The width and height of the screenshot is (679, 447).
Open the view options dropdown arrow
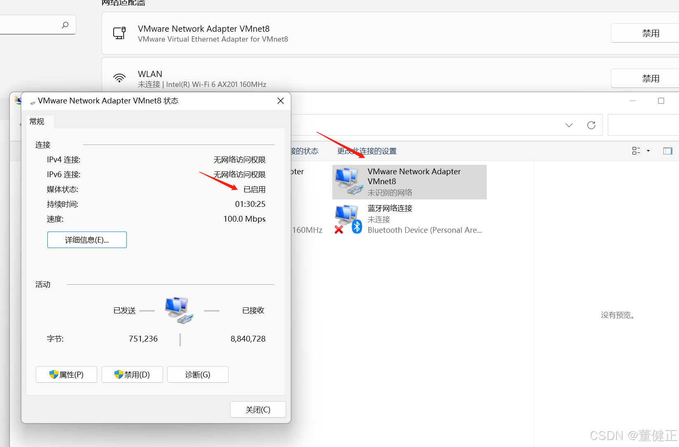(x=649, y=151)
